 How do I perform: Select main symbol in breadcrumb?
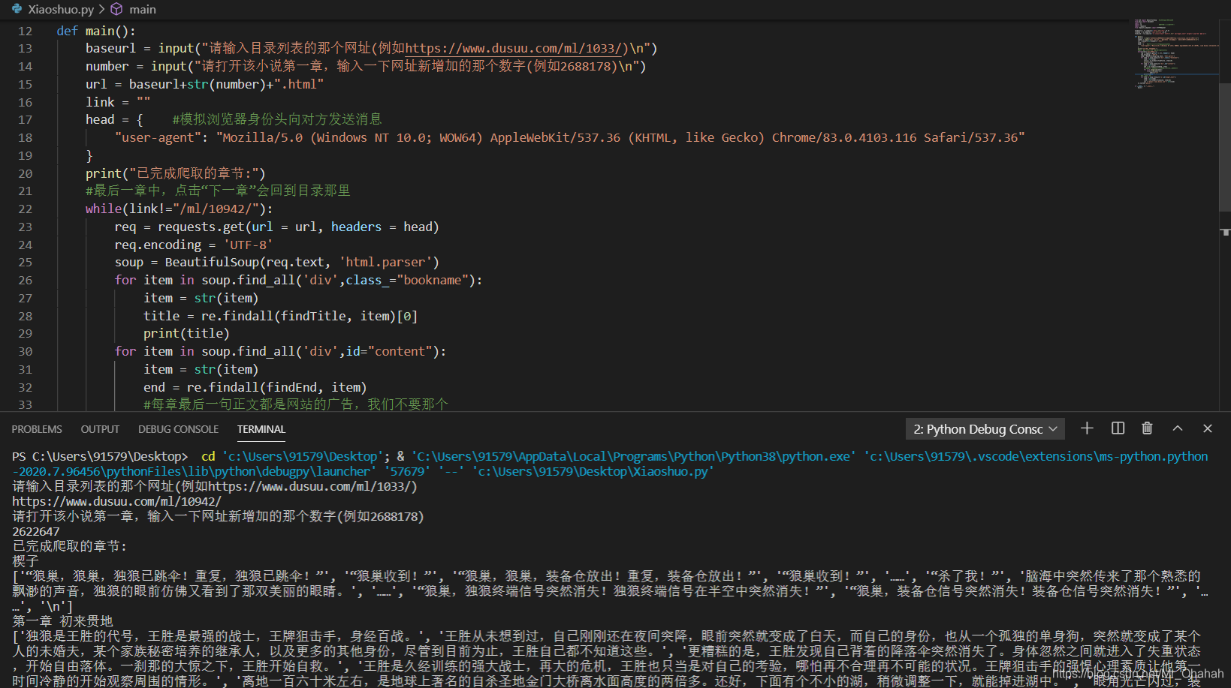[x=143, y=9]
